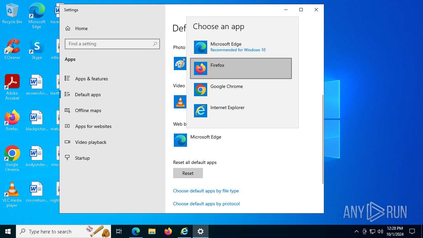This screenshot has height=238, width=423.
Task: Click the VLC video player default icon
Action: [180, 102]
